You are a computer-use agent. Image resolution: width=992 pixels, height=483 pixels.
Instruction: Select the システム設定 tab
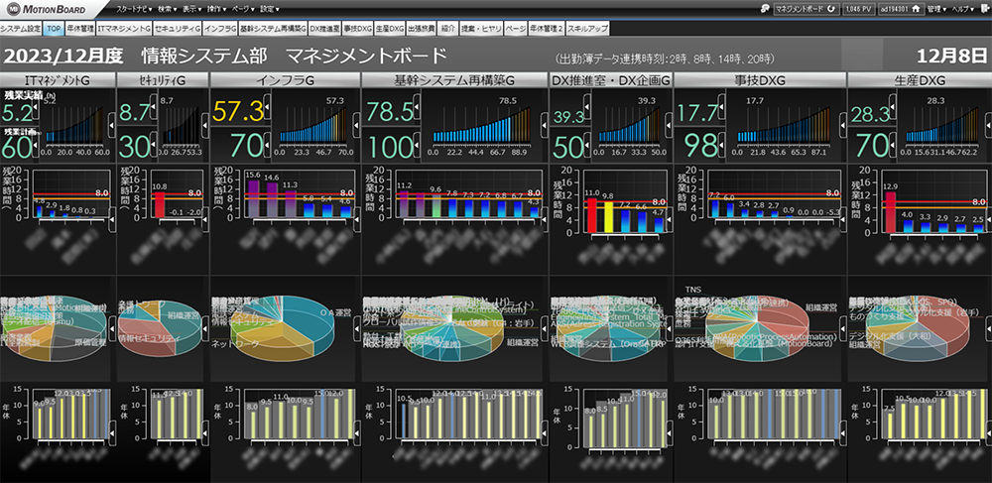click(23, 30)
